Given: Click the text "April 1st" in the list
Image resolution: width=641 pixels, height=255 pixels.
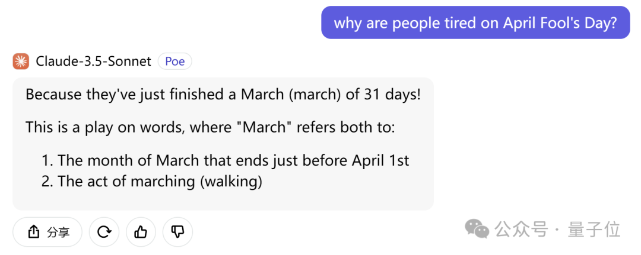Looking at the screenshot, I should (x=380, y=160).
